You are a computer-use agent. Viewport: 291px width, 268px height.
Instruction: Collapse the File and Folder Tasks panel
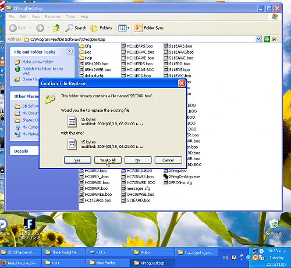tap(69, 51)
